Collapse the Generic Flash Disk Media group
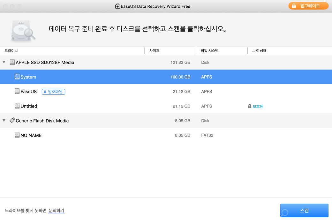 4,121
